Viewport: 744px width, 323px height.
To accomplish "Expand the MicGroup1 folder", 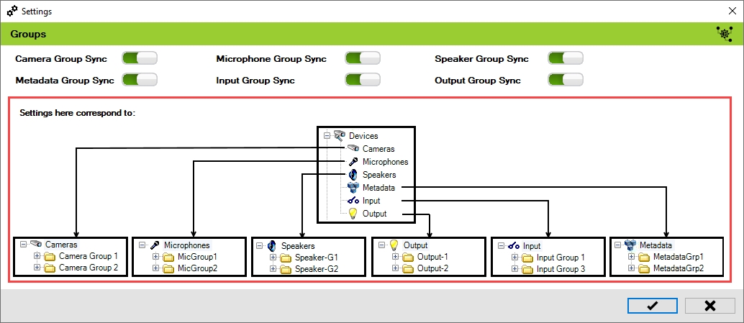I will [x=155, y=257].
